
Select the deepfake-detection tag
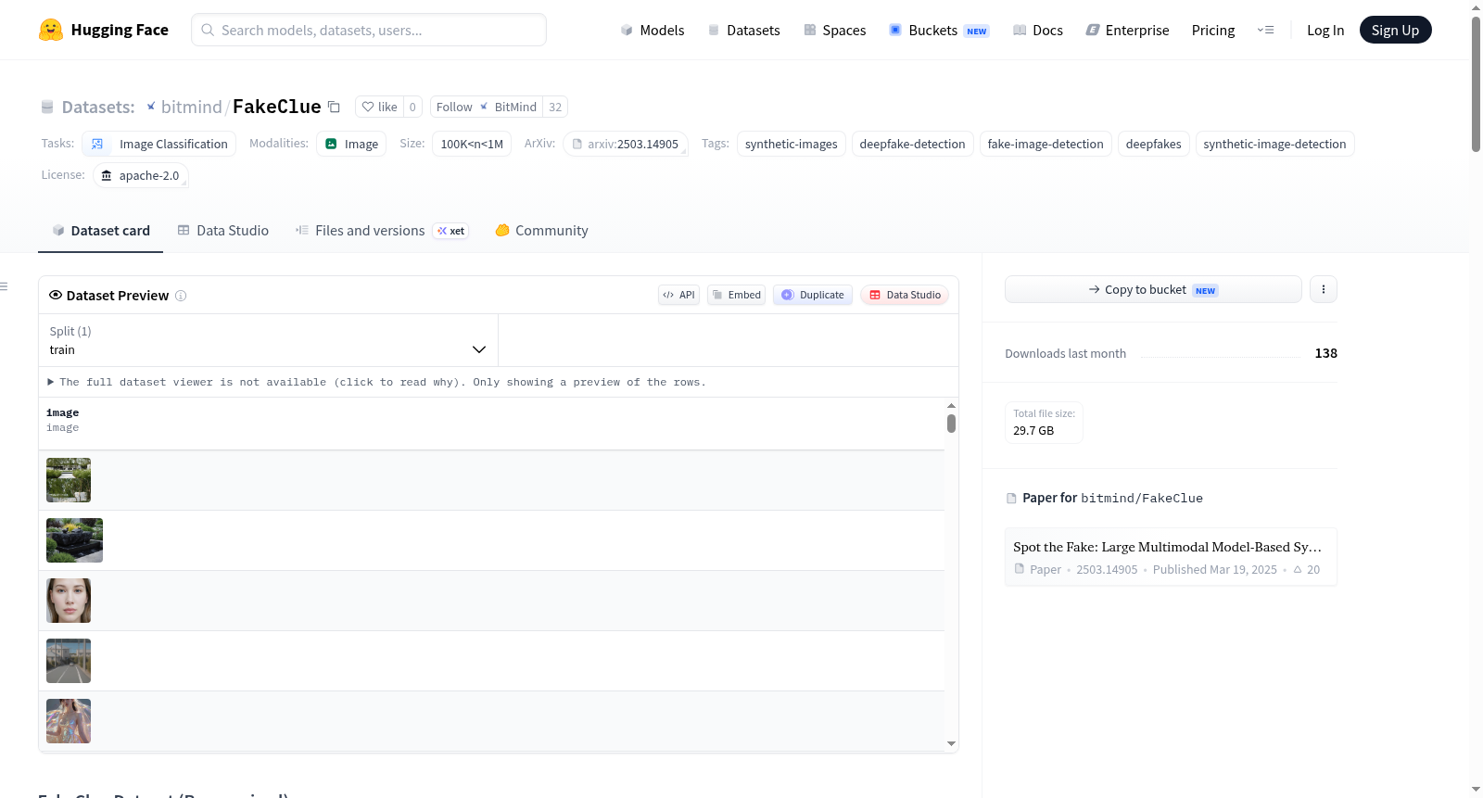point(912,144)
